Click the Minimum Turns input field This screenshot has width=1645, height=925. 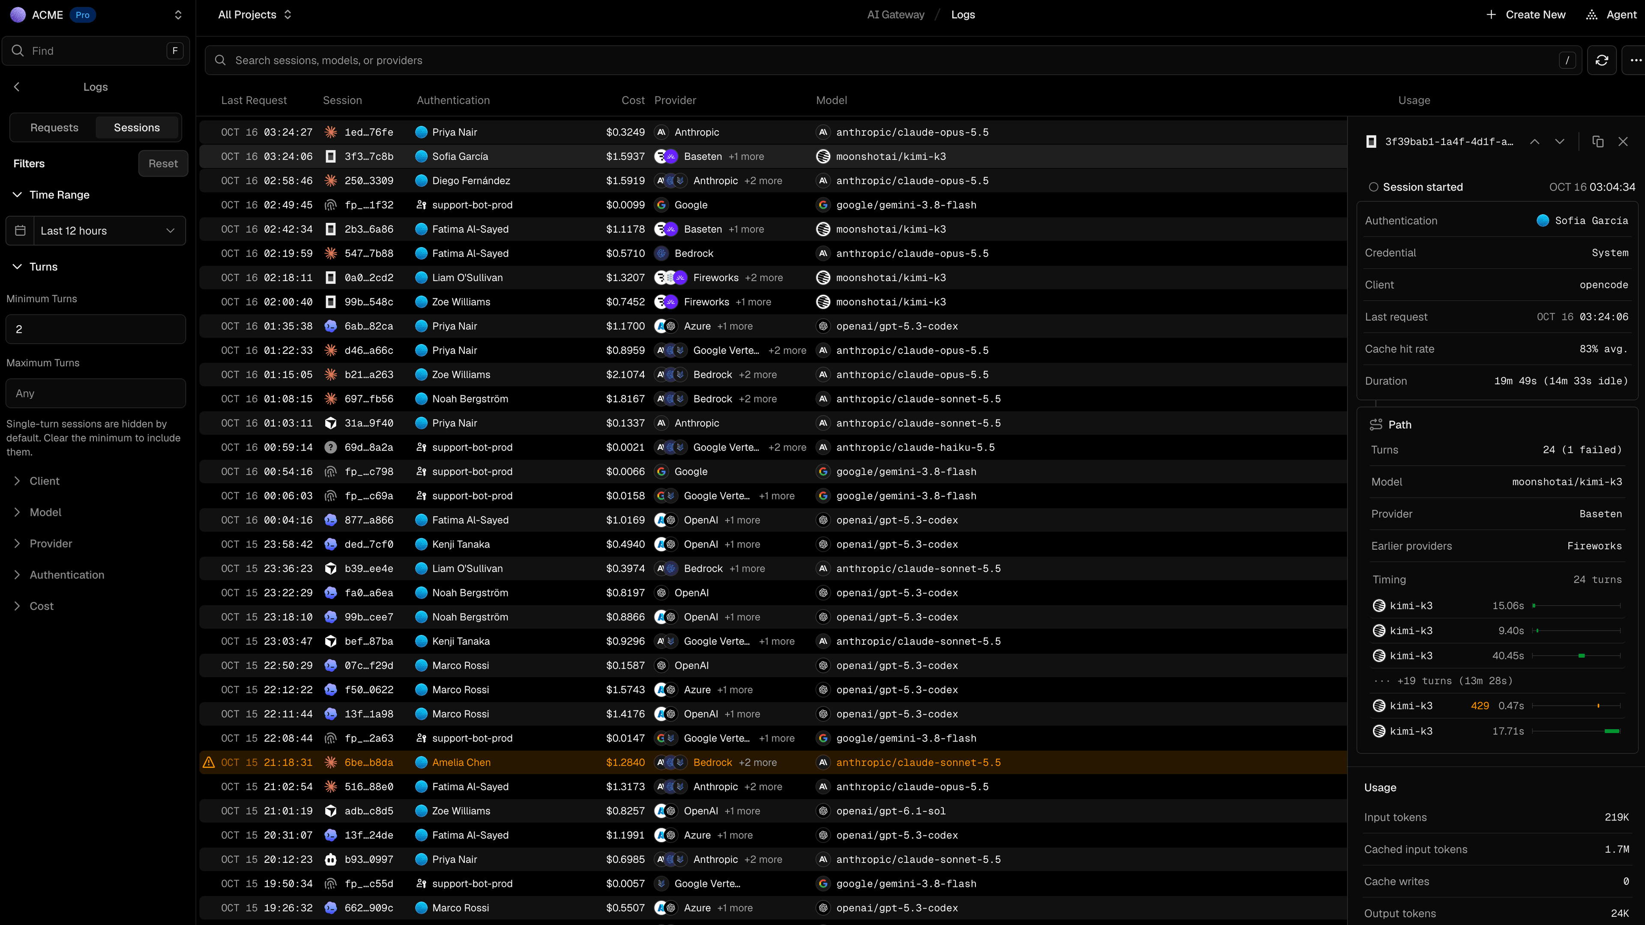[96, 329]
